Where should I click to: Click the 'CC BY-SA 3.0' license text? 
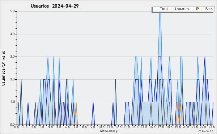pyautogui.click(x=206, y=131)
